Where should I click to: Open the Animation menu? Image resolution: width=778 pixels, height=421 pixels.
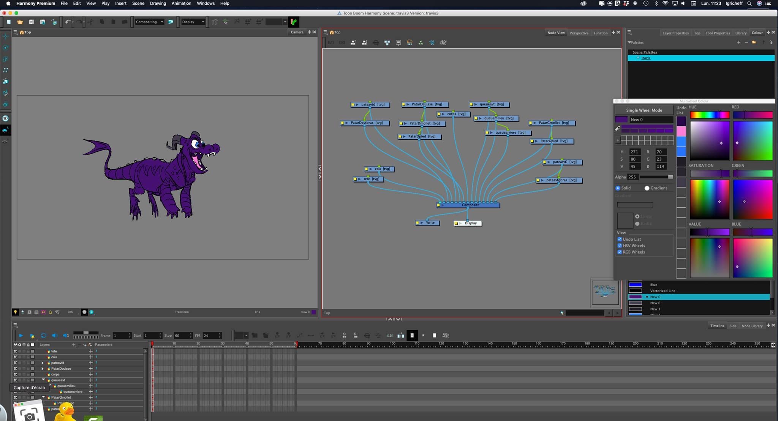(181, 3)
